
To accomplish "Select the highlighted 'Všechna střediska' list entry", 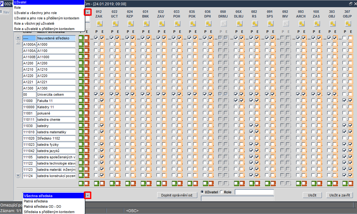I will point(54,196).
